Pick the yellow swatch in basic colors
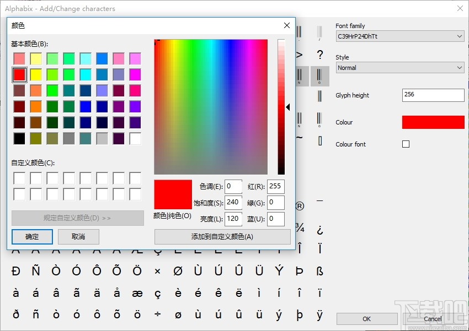Screen dimensions: 469x331 [36, 74]
